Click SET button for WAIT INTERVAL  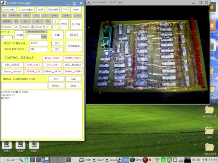57,49
